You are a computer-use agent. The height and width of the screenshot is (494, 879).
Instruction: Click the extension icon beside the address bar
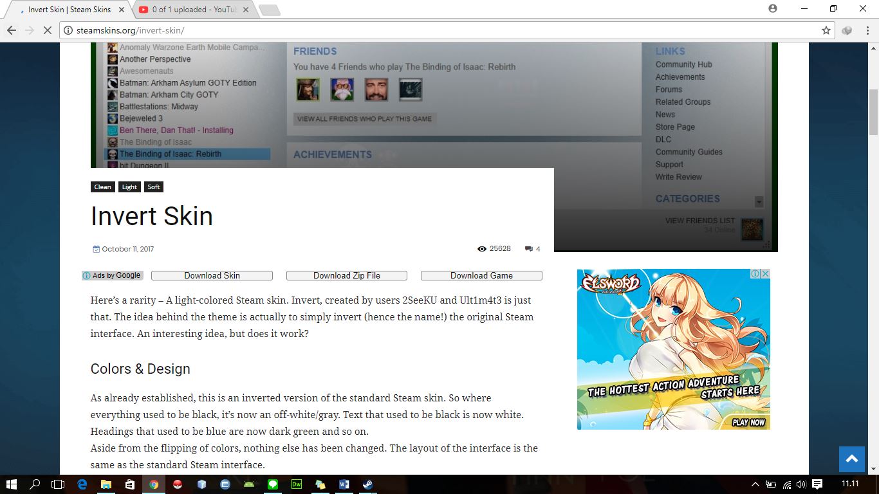click(847, 30)
